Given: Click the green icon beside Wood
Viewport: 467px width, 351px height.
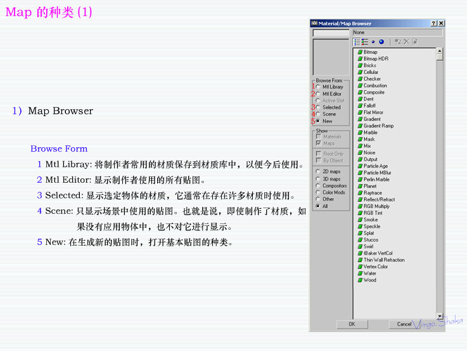Looking at the screenshot, I should [x=360, y=281].
